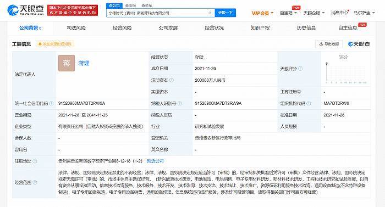Click the Tianyancha logo at top left

pos(25,10)
